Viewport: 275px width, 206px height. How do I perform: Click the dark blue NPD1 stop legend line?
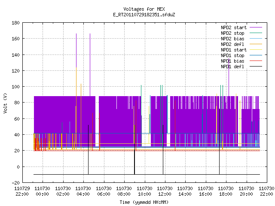[x=256, y=55]
